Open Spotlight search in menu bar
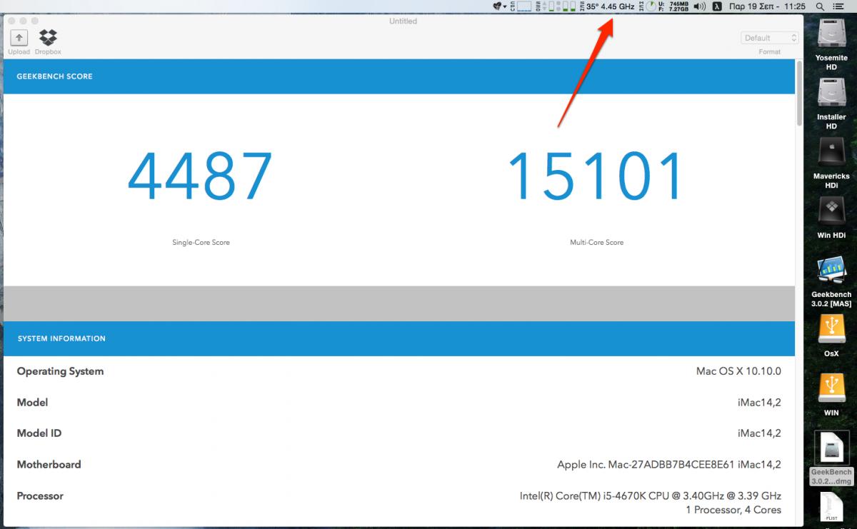857x529 pixels. click(x=819, y=6)
